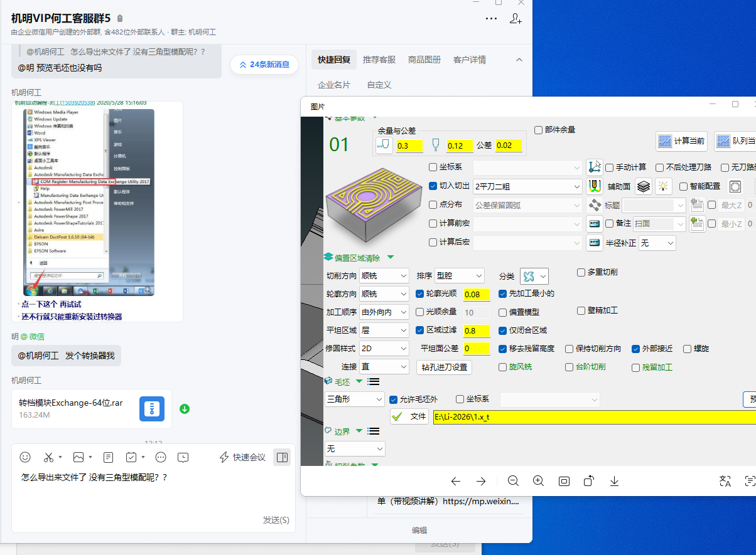Screen dimensions: 756x555
Task: Click the yellow file path field E:\Li-2026\1.x_t
Action: point(595,416)
